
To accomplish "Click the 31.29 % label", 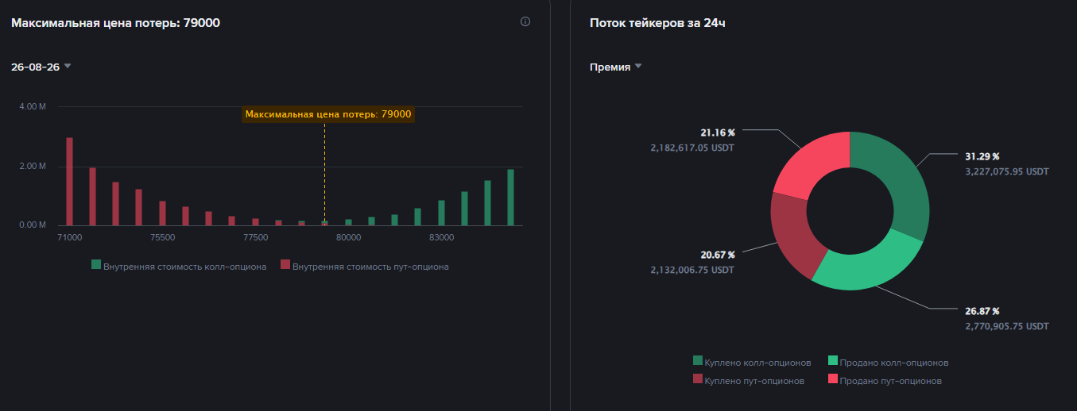I will [982, 156].
